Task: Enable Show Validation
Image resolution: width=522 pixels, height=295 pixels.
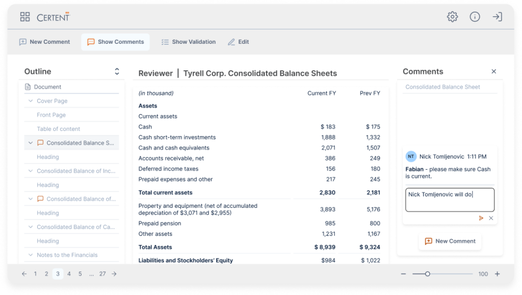Action: click(x=188, y=42)
